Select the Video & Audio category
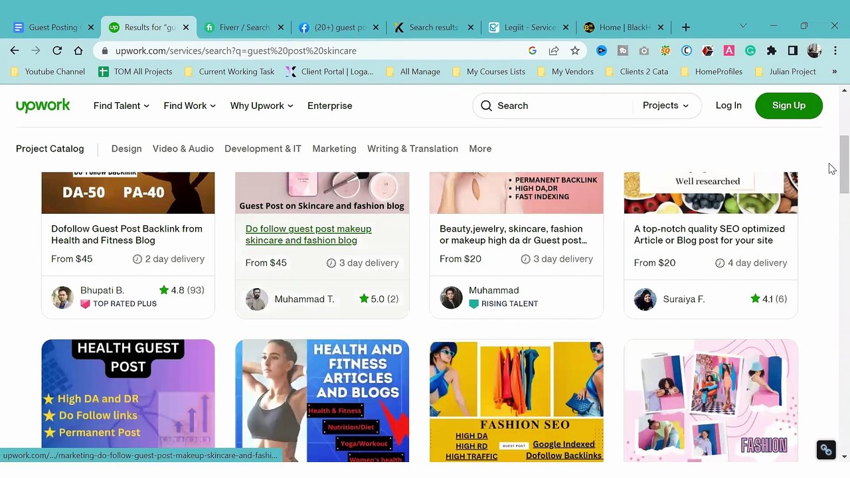 [x=183, y=149]
